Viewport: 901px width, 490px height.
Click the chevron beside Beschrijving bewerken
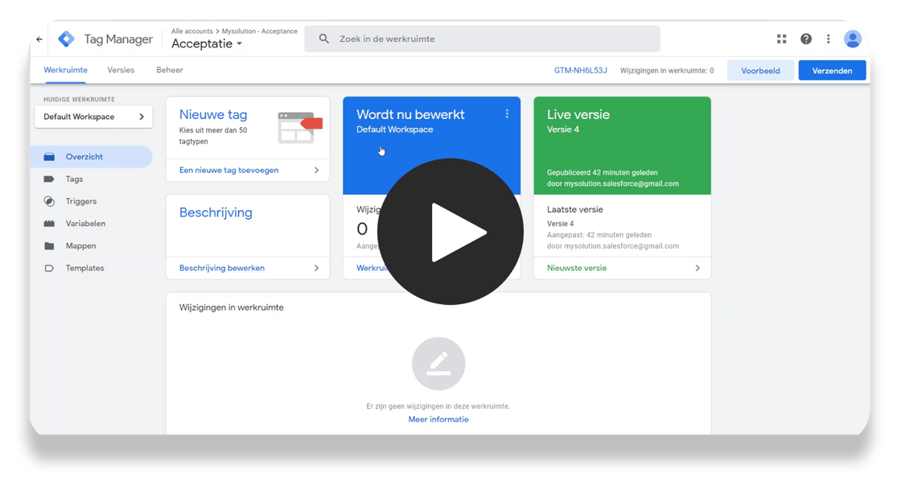click(x=316, y=268)
